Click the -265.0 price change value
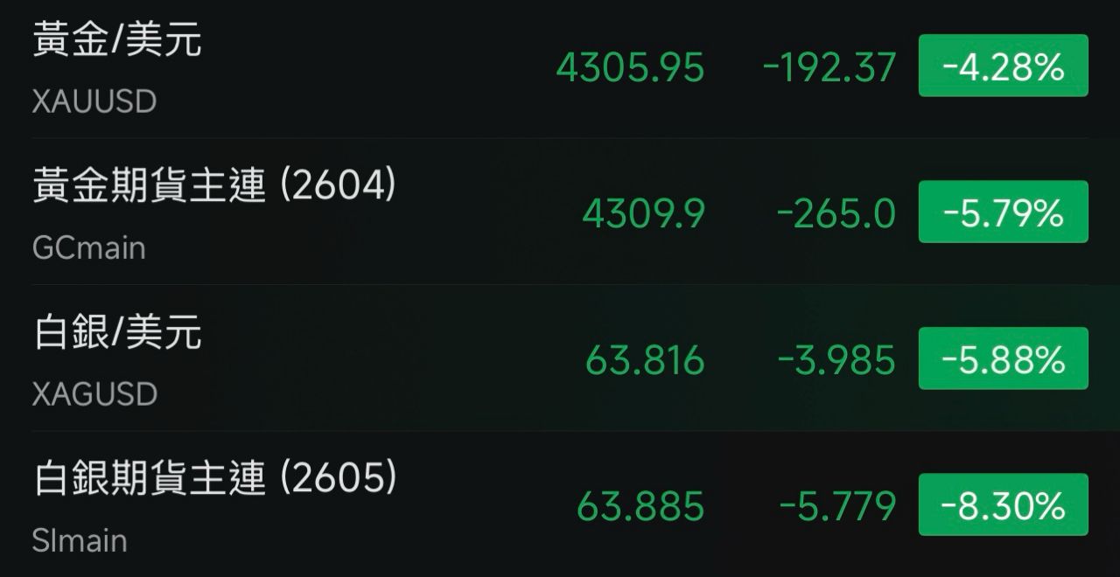 [x=836, y=213]
